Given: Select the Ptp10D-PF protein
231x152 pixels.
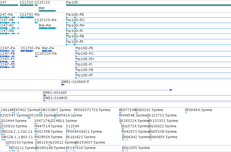Looking at the screenshot, I should click(x=153, y=78).
